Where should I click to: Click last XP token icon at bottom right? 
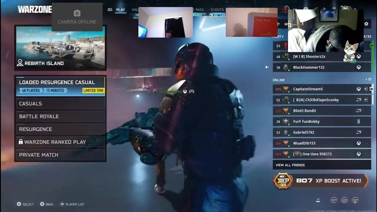(355, 200)
